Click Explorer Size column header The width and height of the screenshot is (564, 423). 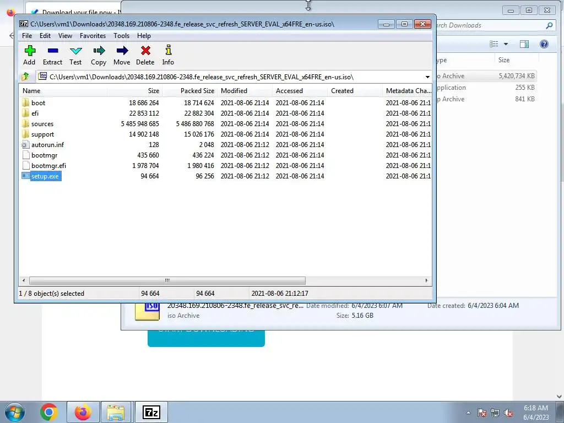pyautogui.click(x=517, y=60)
